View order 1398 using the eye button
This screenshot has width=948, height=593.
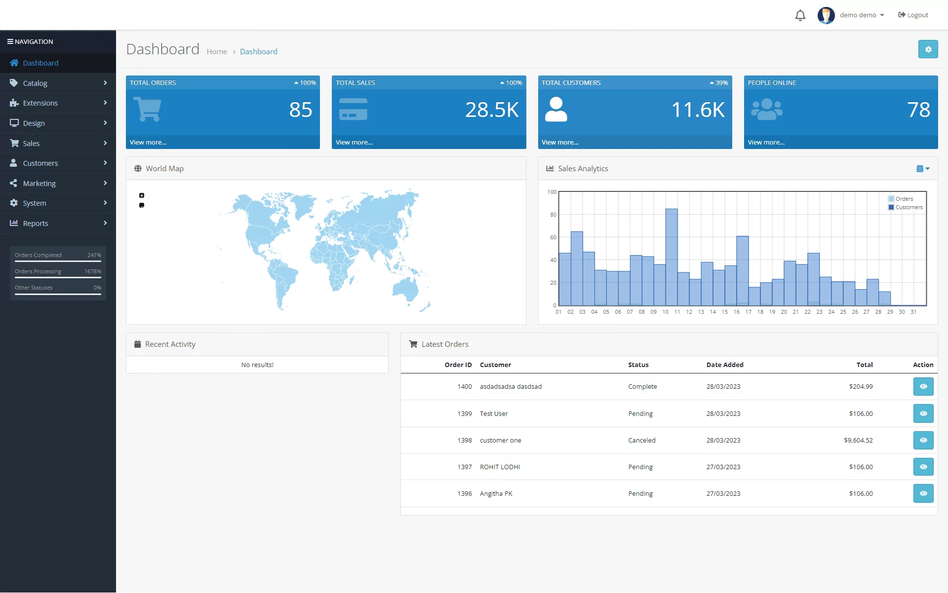pos(923,440)
